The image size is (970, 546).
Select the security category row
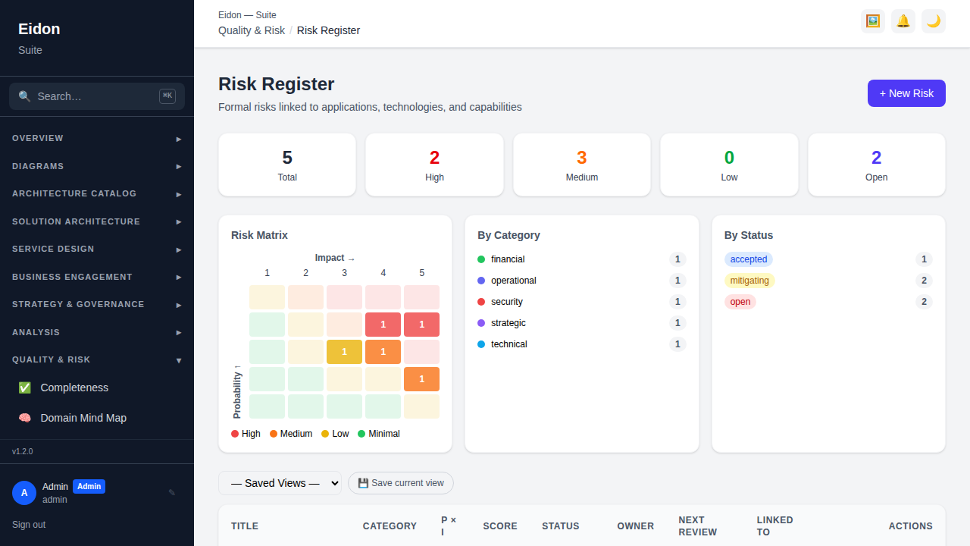582,302
